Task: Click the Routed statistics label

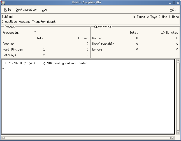Action: coord(97,38)
